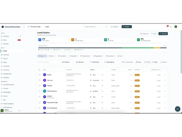Filter by the Contacted stage tab

pyautogui.click(x=63, y=56)
